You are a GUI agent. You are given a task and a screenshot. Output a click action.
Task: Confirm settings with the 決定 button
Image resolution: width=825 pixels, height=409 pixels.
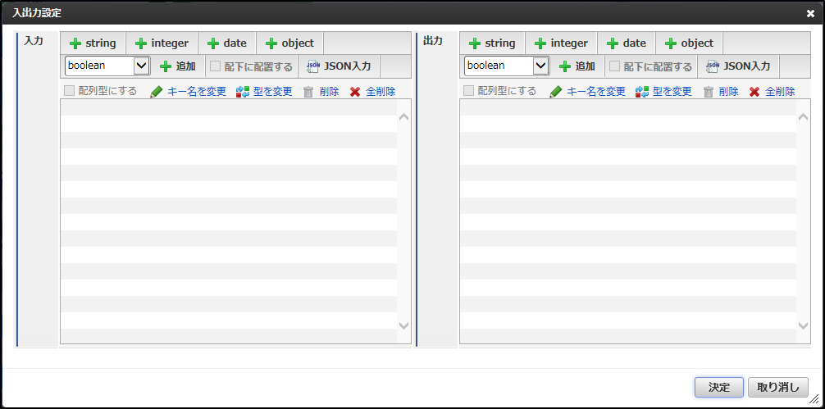coord(718,388)
